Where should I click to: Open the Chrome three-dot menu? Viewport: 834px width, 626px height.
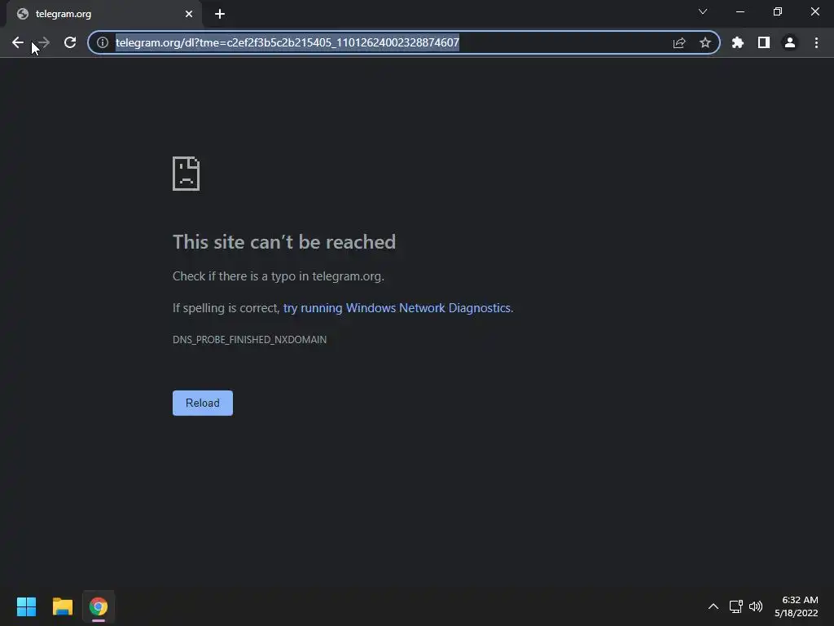point(816,42)
